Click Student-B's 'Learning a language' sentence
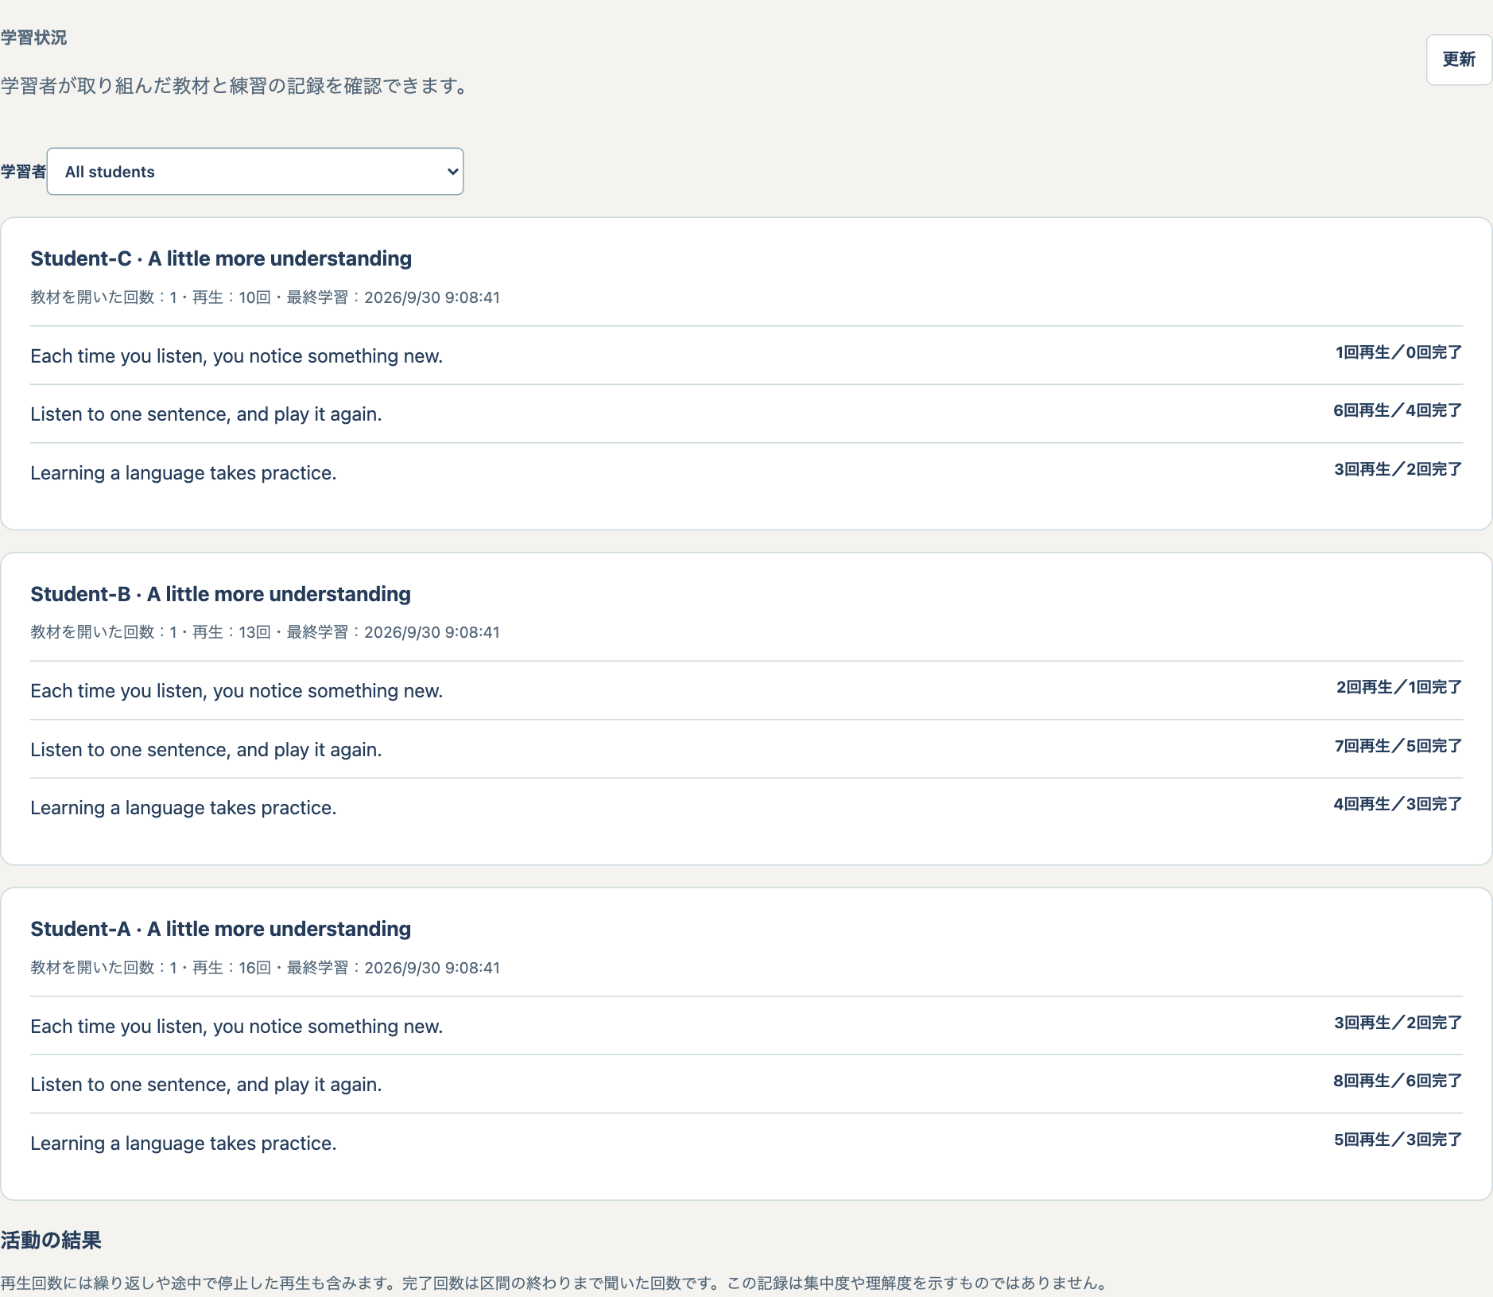 tap(183, 808)
